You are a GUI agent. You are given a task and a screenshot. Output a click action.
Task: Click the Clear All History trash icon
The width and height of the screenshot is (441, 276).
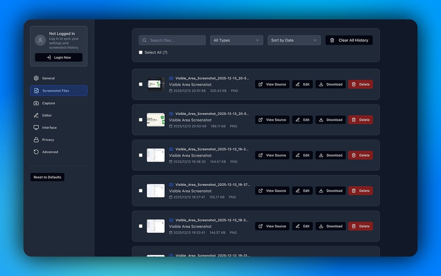[x=333, y=40]
